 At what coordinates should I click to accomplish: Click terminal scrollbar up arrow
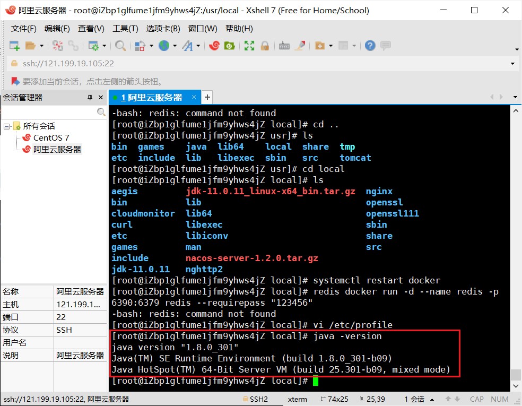[x=516, y=111]
